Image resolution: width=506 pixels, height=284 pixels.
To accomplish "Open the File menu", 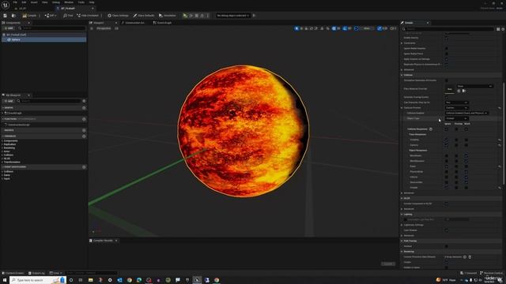I will coord(15,2).
